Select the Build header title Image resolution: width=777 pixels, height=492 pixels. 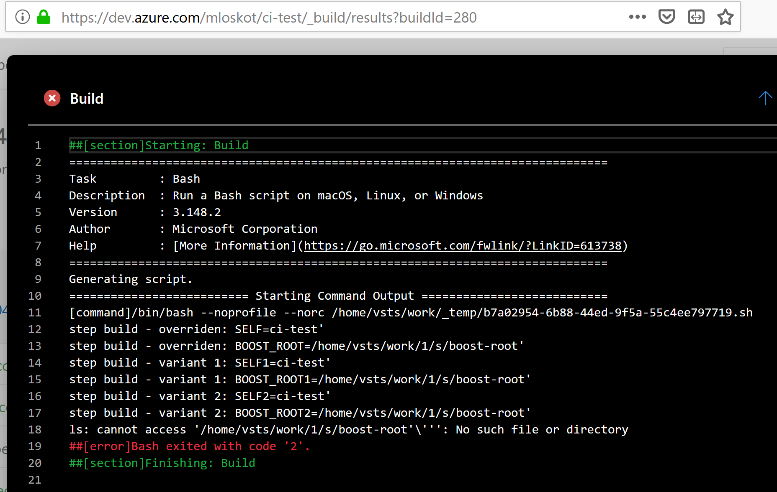point(86,98)
